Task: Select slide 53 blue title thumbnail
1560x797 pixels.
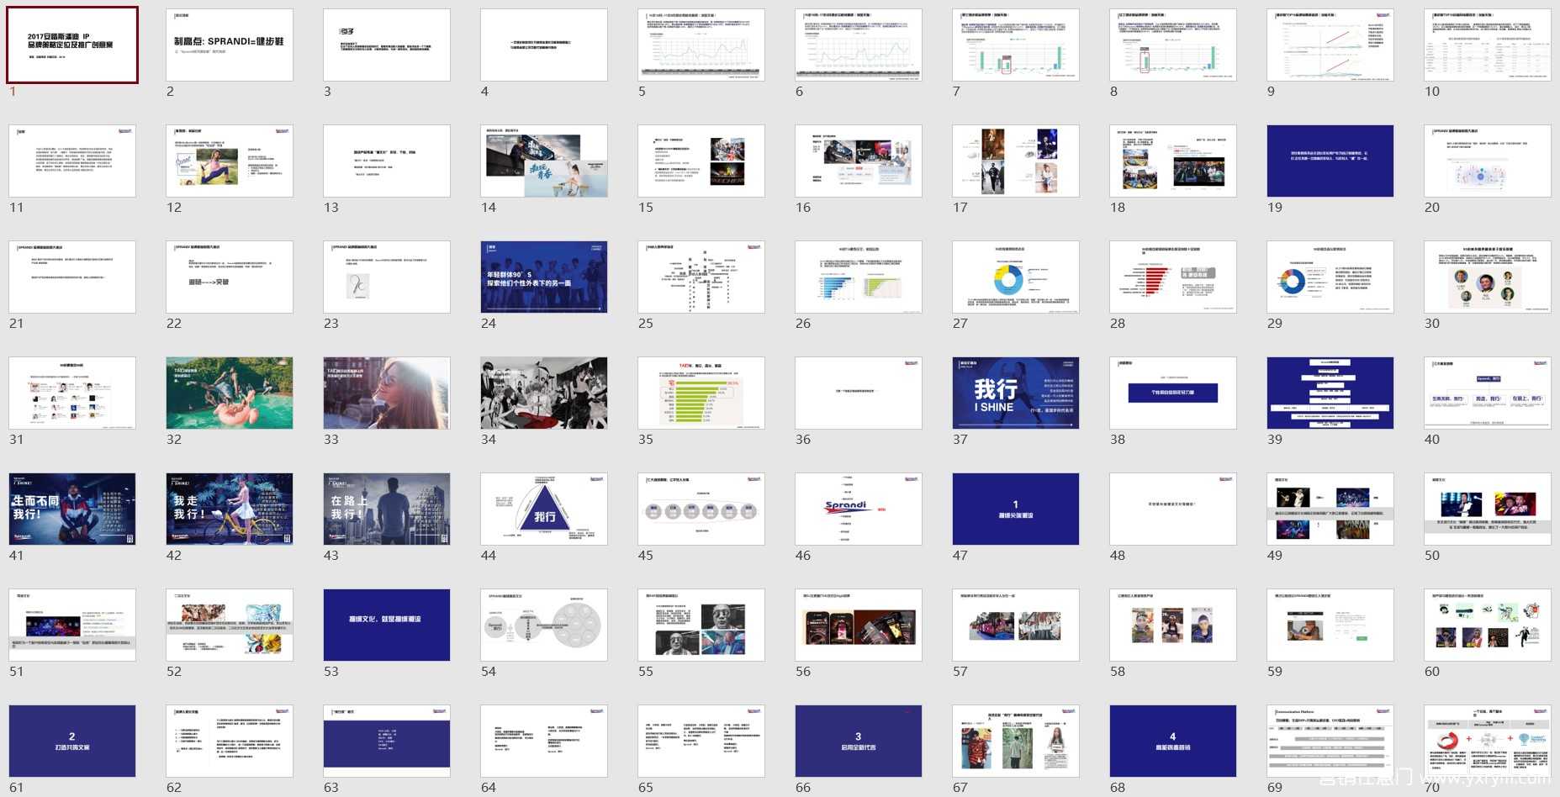Action: (387, 625)
